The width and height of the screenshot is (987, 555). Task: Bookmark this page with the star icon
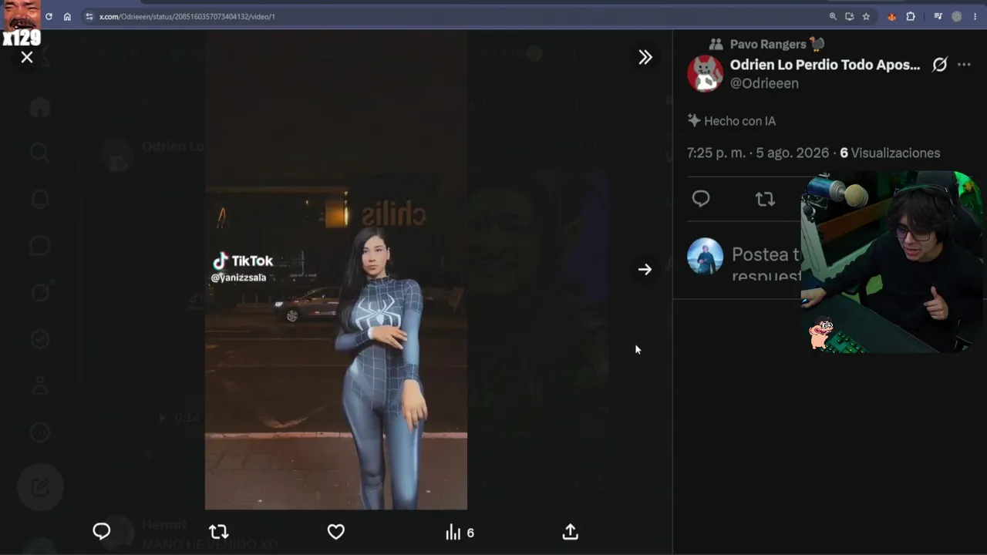pyautogui.click(x=866, y=16)
